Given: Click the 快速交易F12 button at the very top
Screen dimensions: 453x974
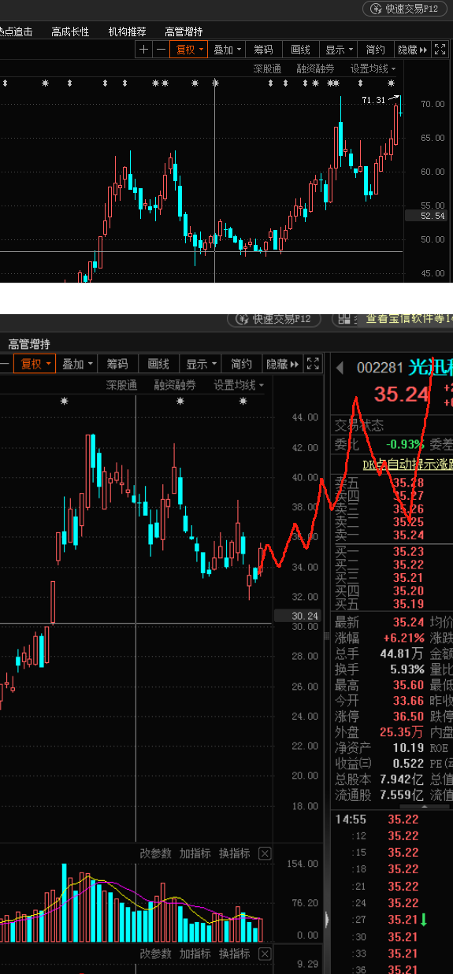Looking at the screenshot, I should click(406, 9).
